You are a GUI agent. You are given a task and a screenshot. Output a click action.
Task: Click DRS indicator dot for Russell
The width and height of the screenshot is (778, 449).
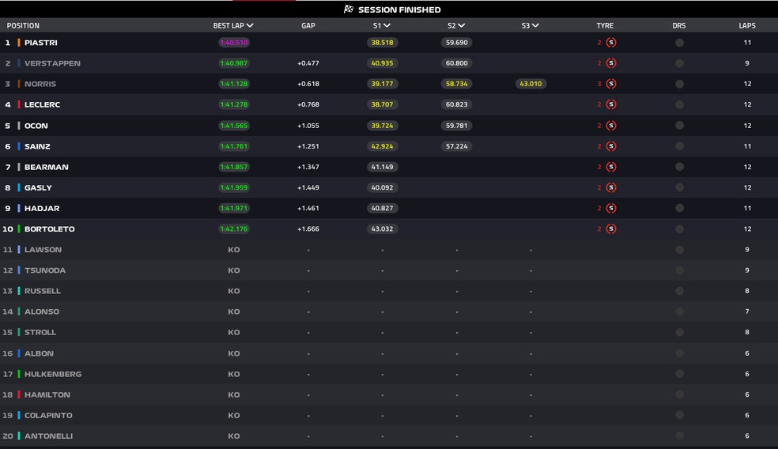680,291
